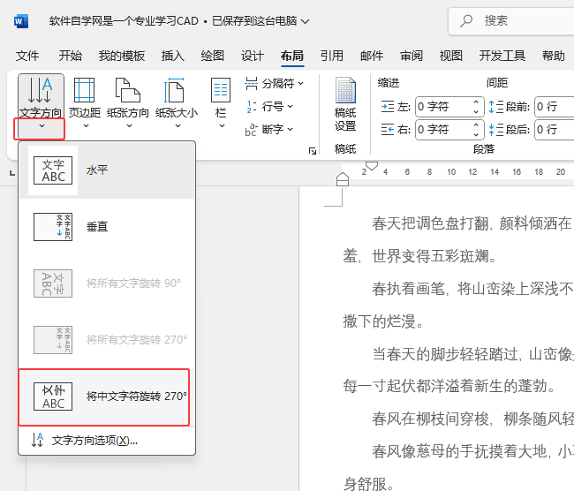
Task: Expand the Margins dropdown arrow
Action: point(86,126)
